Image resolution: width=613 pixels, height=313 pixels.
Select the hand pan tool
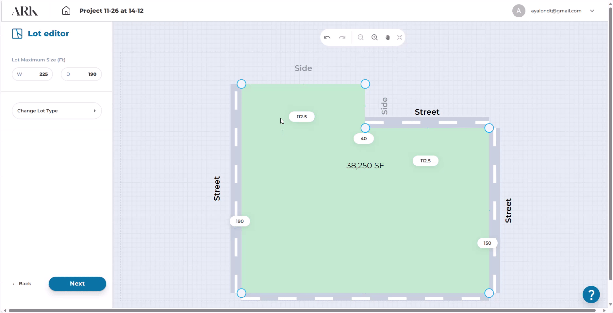click(x=388, y=38)
